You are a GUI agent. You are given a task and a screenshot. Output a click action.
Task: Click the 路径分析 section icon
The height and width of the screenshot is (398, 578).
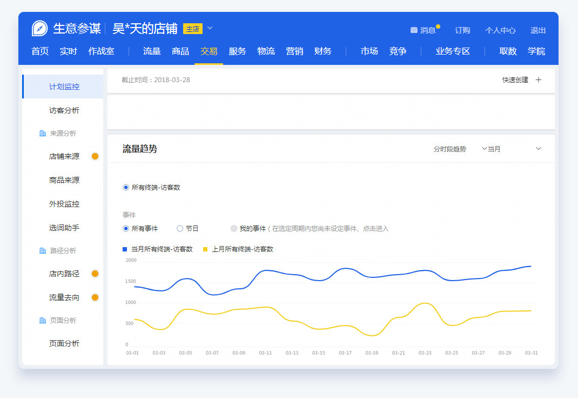(43, 251)
